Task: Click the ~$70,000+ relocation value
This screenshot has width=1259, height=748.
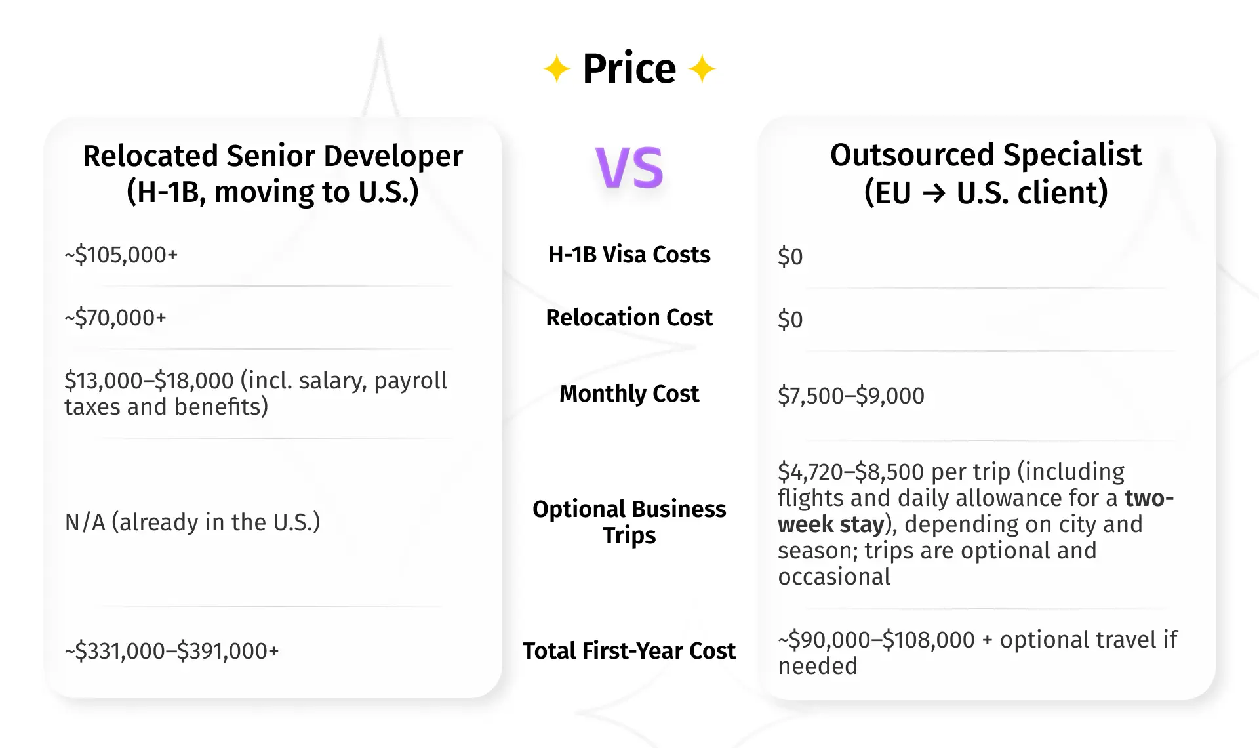Action: coord(115,318)
